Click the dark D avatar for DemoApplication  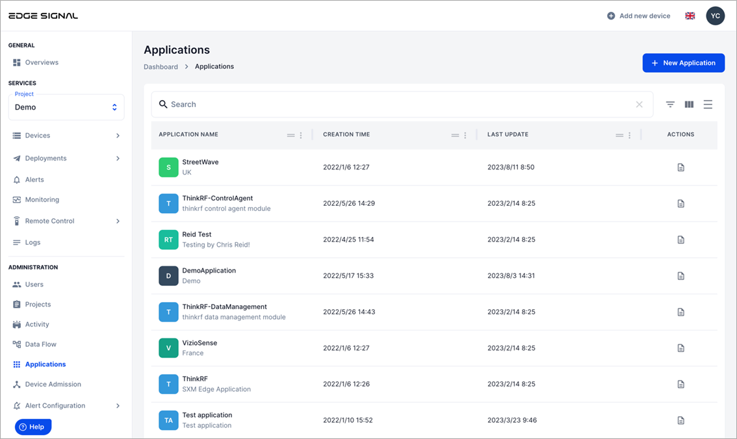tap(168, 275)
